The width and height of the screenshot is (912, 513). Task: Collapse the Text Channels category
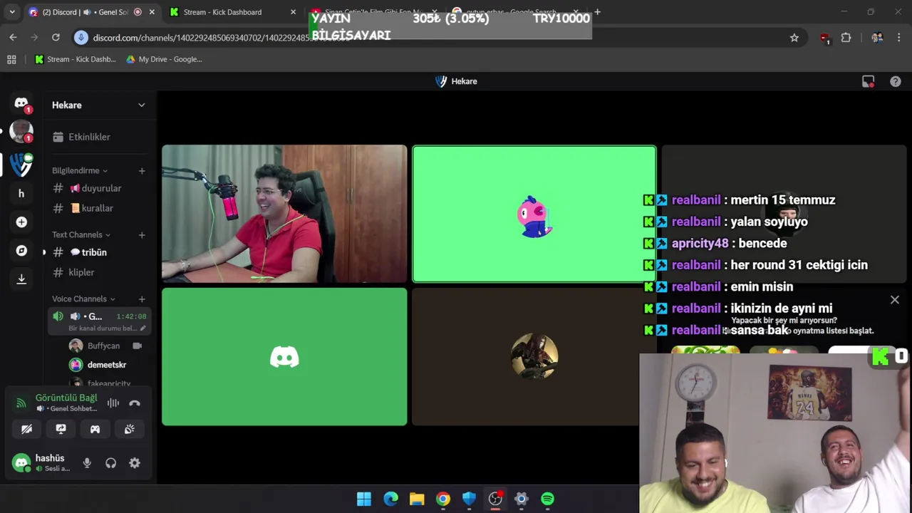pyautogui.click(x=81, y=234)
